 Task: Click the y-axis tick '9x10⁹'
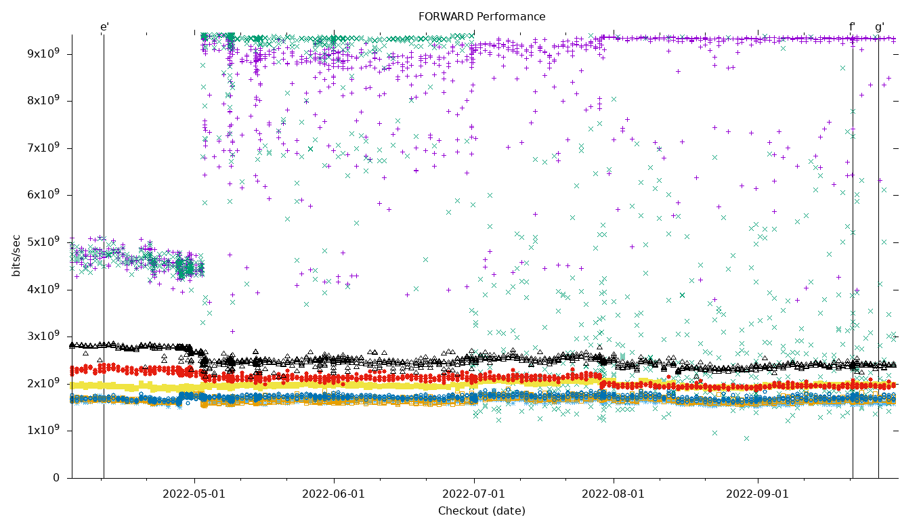pyautogui.click(x=43, y=53)
